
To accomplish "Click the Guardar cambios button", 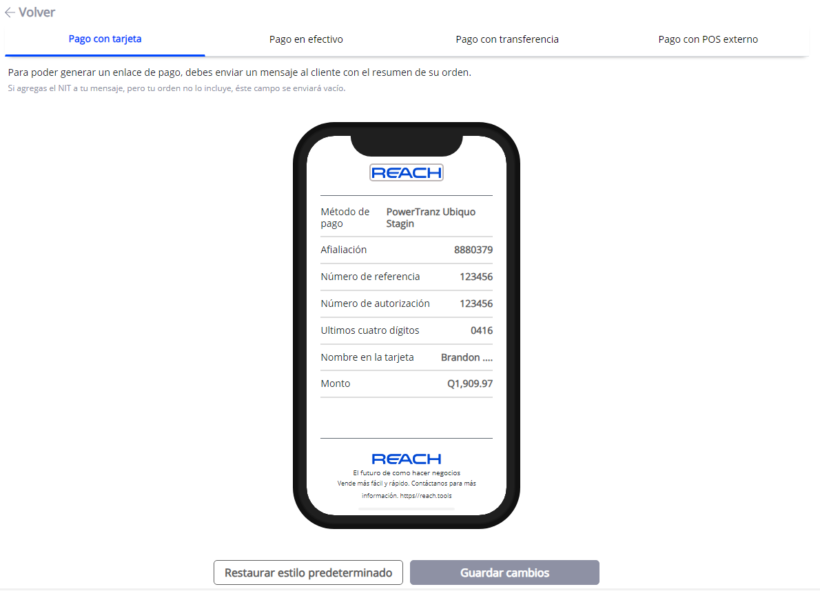I will (504, 572).
